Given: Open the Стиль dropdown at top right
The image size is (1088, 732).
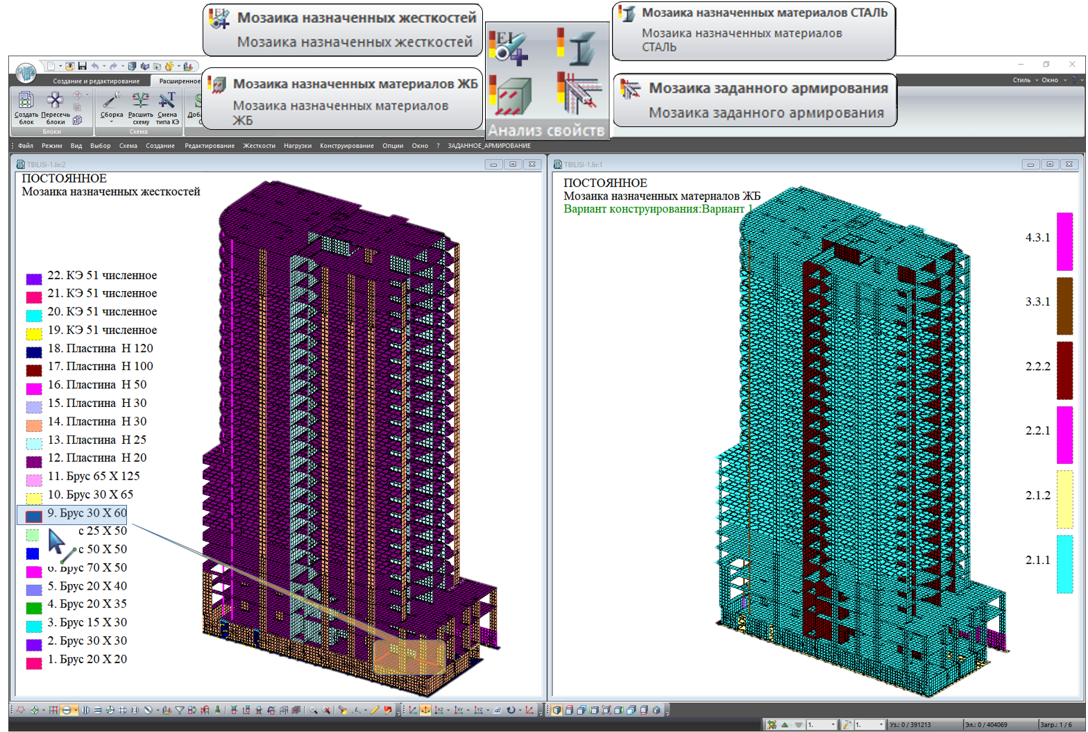Looking at the screenshot, I should [x=1025, y=80].
